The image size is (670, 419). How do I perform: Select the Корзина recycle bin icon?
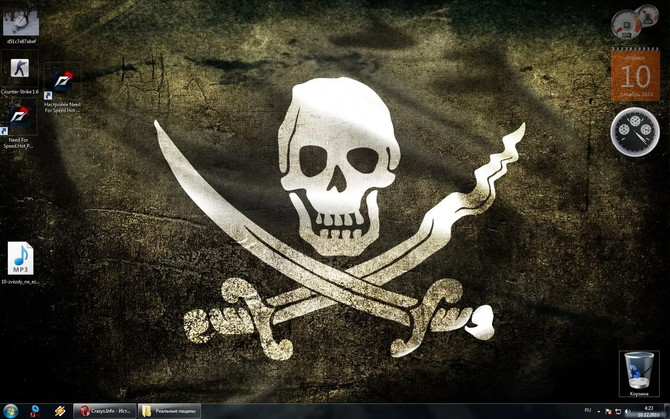coord(639,371)
